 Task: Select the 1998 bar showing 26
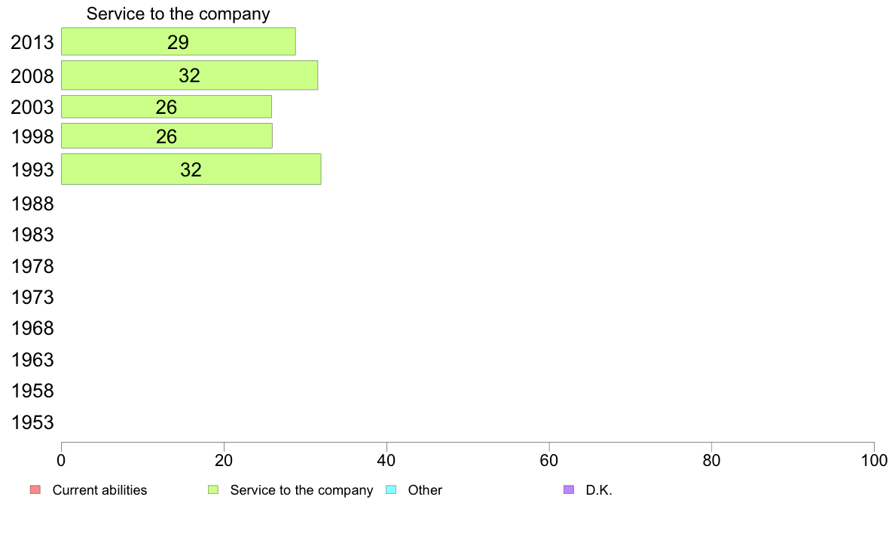(x=166, y=136)
